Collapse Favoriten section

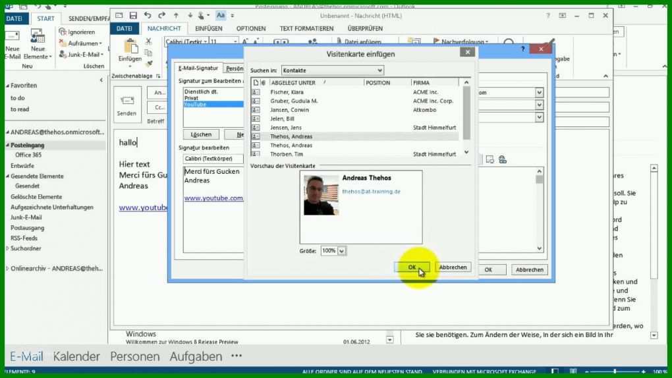[x=7, y=86]
